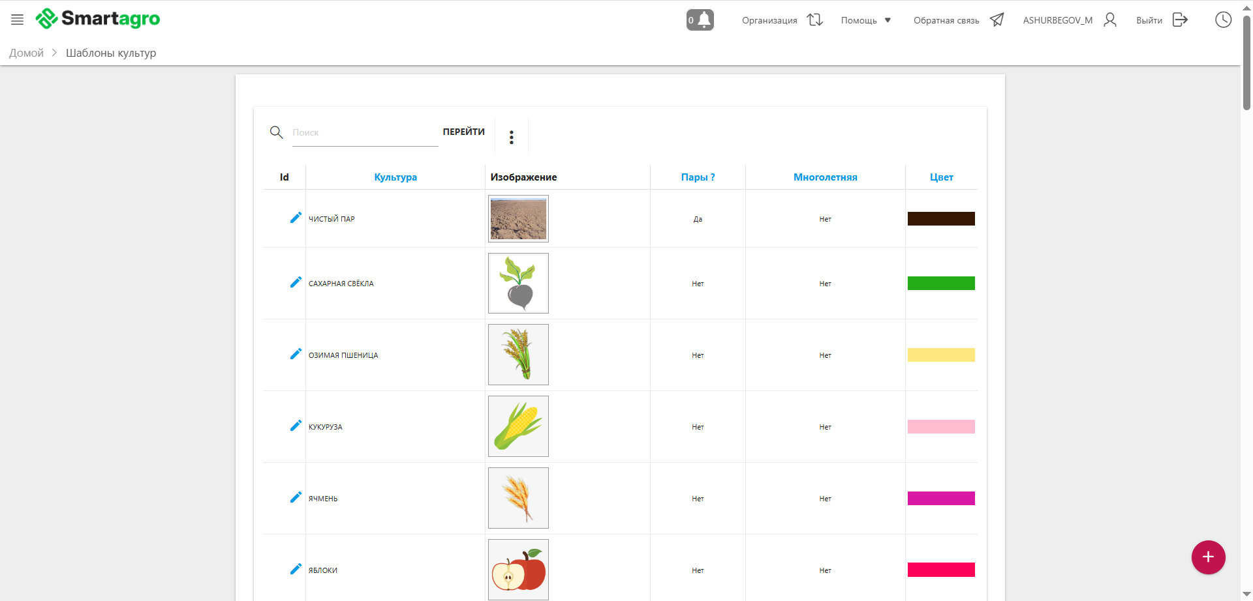Click the log out icon
This screenshot has height=601, width=1253.
click(x=1180, y=20)
